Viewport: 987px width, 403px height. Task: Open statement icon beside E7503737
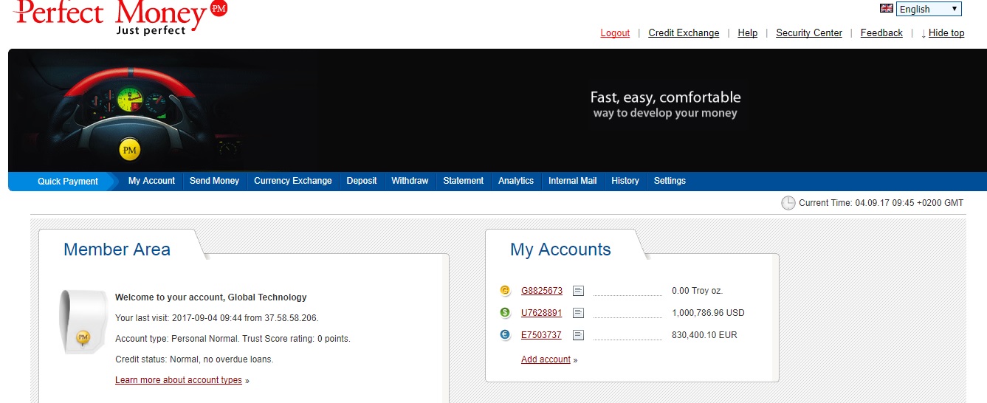pos(578,335)
